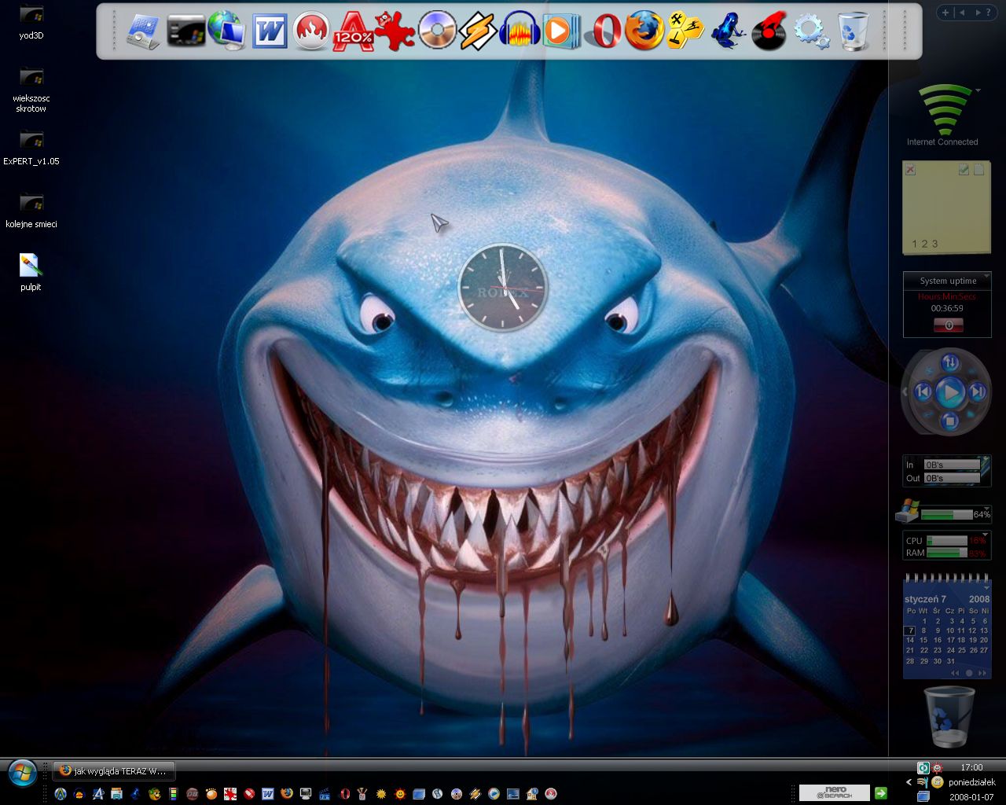
Task: Expand the wireless gadget dropdown arrow
Action: 978,90
